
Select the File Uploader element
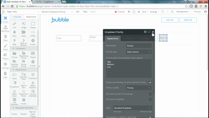(14, 102)
